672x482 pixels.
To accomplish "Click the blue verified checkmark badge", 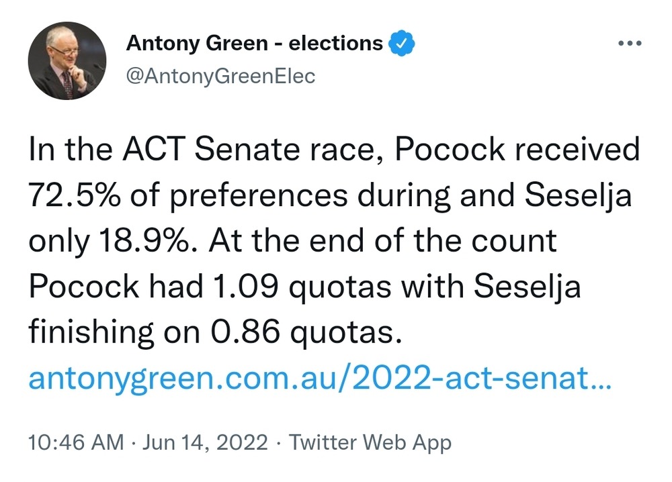I will tap(403, 44).
